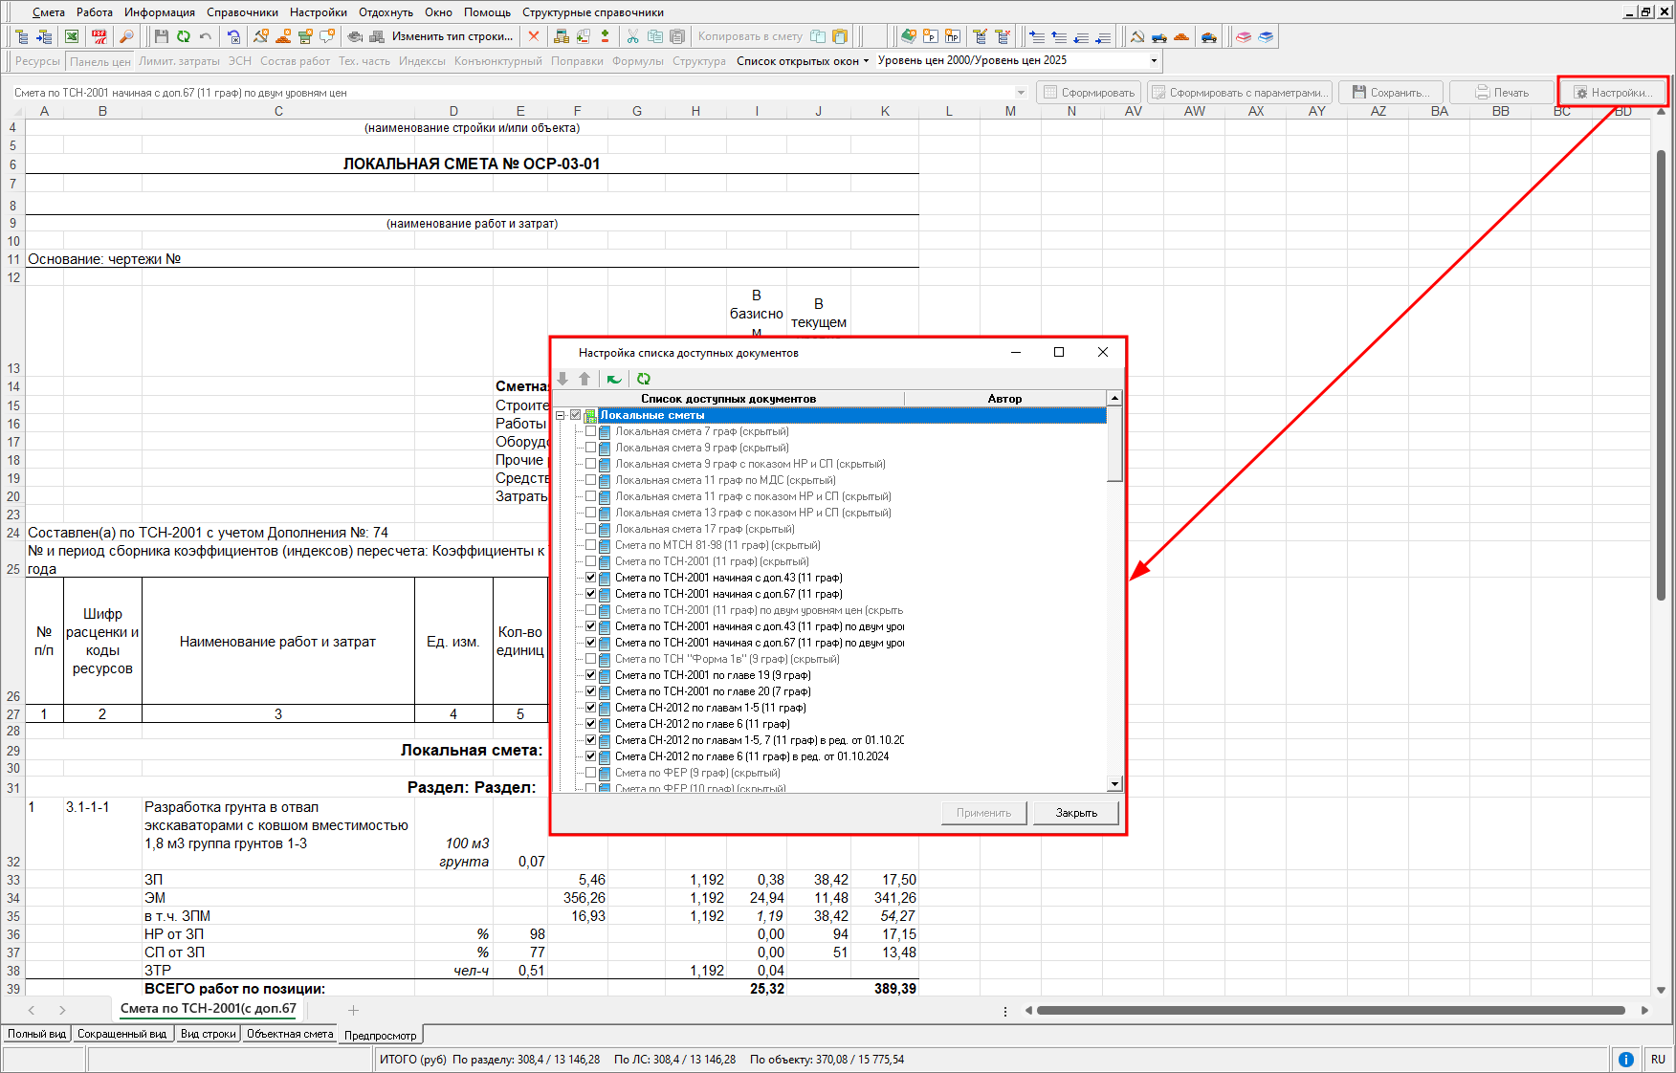Open the price level dropdown 'Уровень цен 2000'
Viewport: 1676px width, 1073px height.
[1154, 60]
